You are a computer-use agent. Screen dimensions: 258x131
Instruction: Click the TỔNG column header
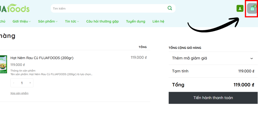143,47
